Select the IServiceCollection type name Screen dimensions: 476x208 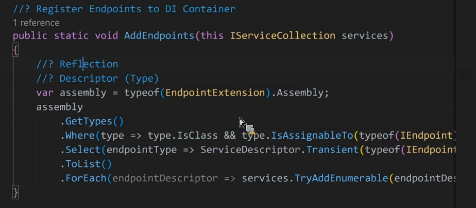coord(283,36)
